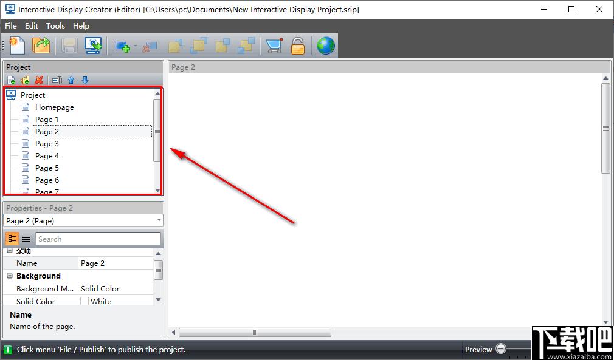This screenshot has width=614, height=360.
Task: Collapse the Background property group
Action: (x=10, y=276)
